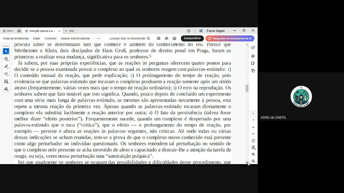Click the Compartilhar button

click(192, 38)
